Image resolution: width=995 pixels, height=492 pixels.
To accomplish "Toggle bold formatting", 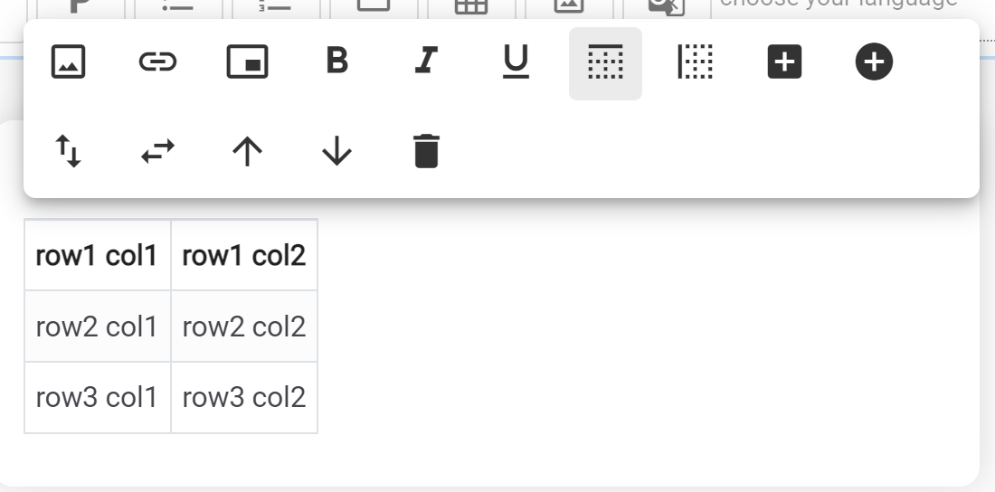I will [336, 62].
